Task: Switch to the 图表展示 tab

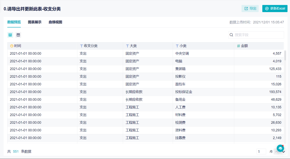Action: tap(35, 22)
